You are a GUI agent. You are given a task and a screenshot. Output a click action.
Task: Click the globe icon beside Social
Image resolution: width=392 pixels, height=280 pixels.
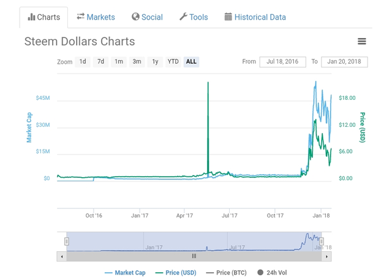click(135, 17)
